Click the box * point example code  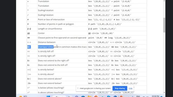click(x=110, y=11)
